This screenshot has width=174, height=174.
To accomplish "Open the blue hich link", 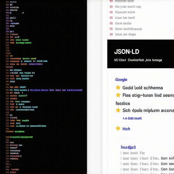I will point(126,129).
